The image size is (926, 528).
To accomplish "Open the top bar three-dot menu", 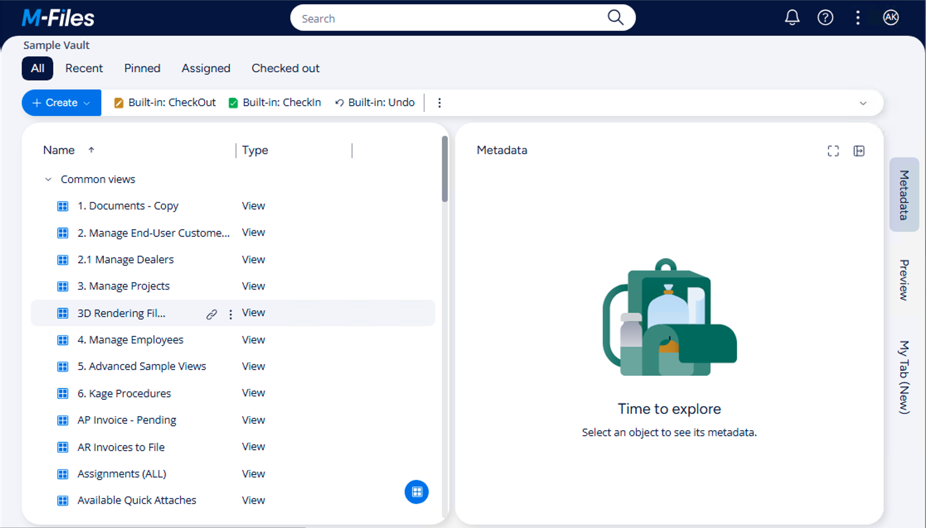I will point(858,17).
